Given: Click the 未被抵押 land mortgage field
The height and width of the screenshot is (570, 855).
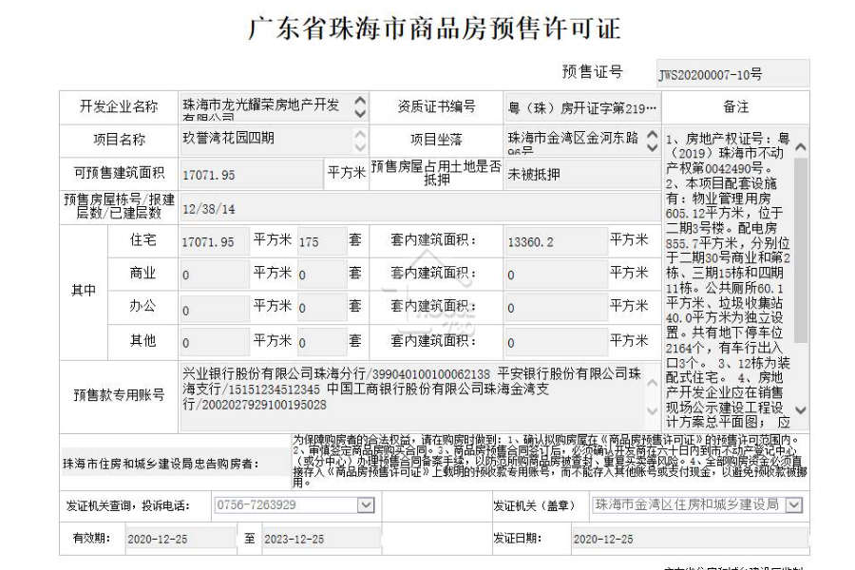Looking at the screenshot, I should pyautogui.click(x=582, y=175).
